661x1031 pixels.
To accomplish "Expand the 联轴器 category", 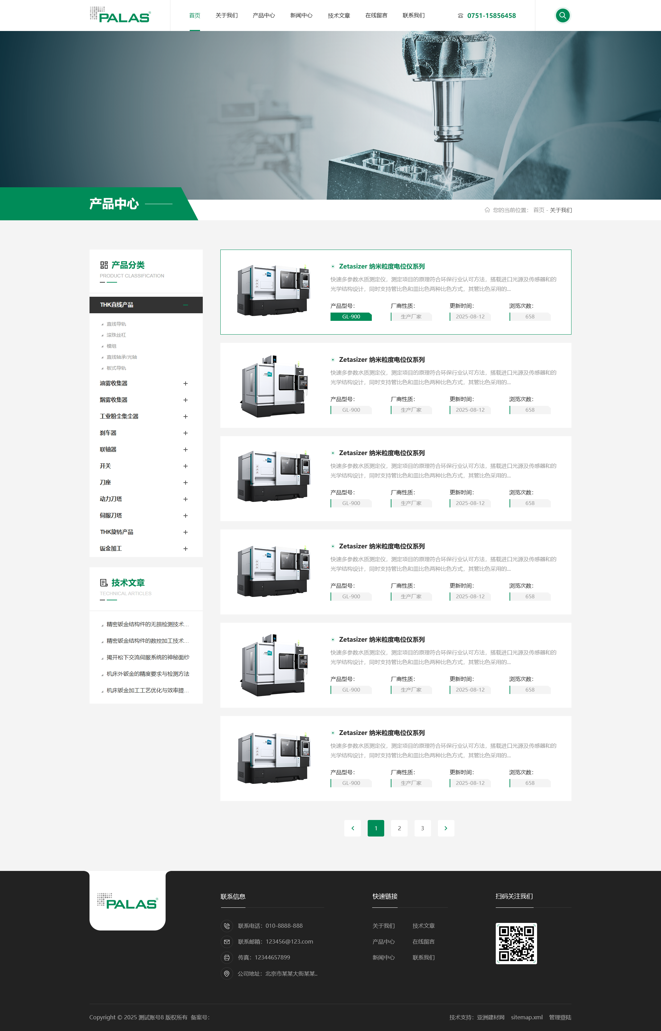I will 186,449.
